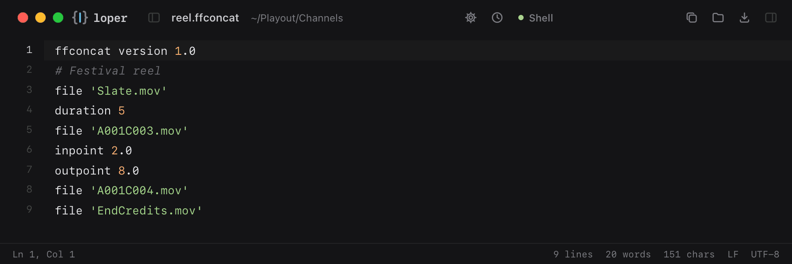The height and width of the screenshot is (264, 792).
Task: Open the LF line ending selector
Action: pyautogui.click(x=733, y=254)
